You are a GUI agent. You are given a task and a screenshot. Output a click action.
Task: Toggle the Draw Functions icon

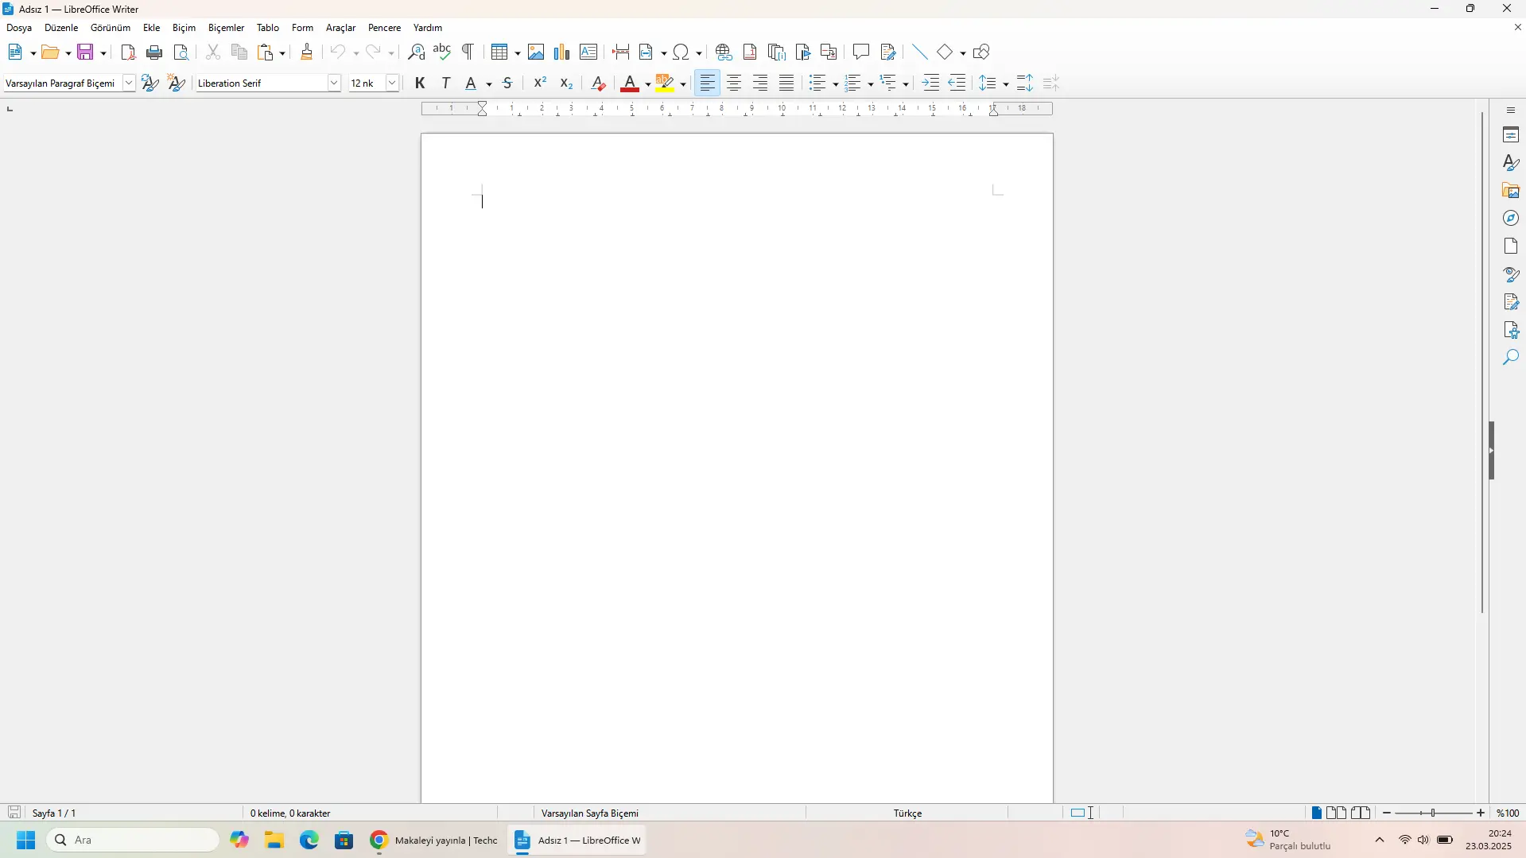981,52
